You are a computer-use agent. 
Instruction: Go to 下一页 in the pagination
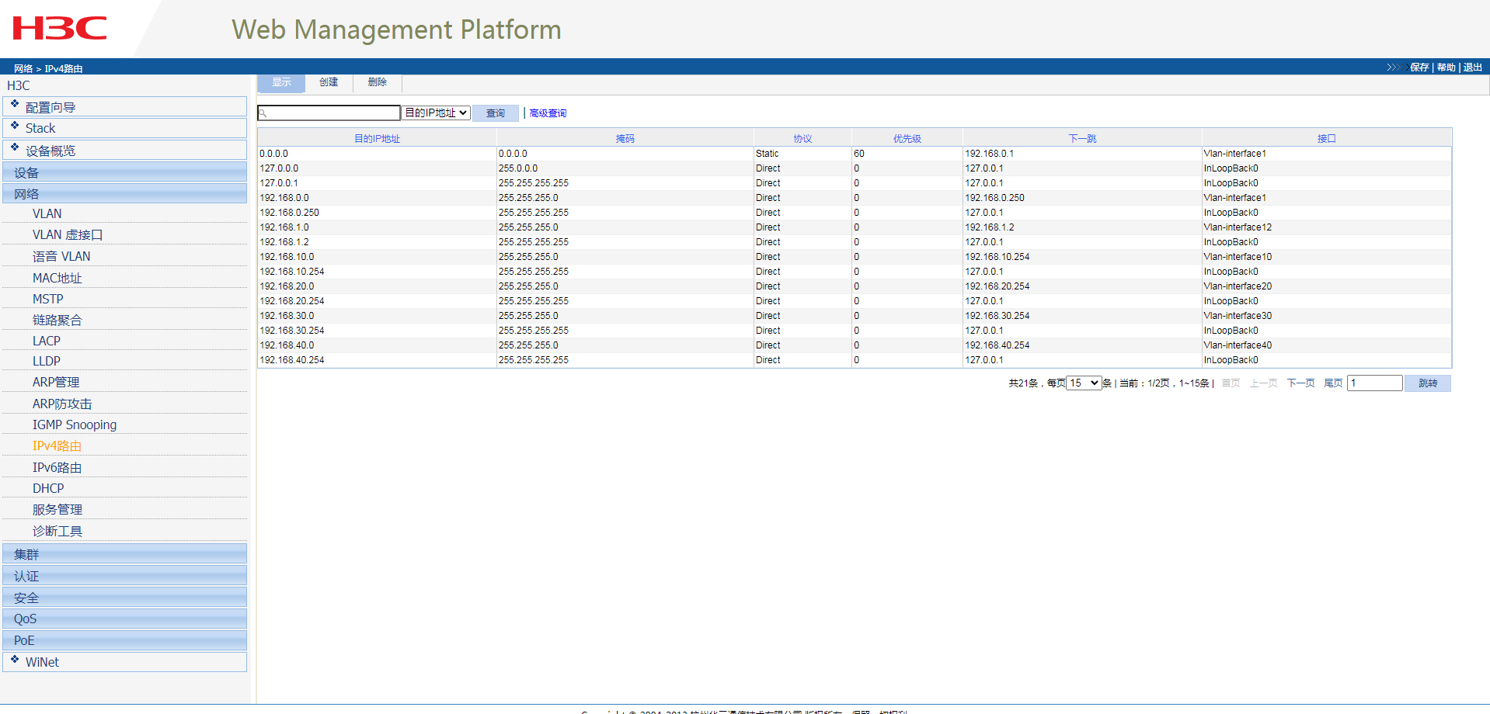click(1300, 383)
